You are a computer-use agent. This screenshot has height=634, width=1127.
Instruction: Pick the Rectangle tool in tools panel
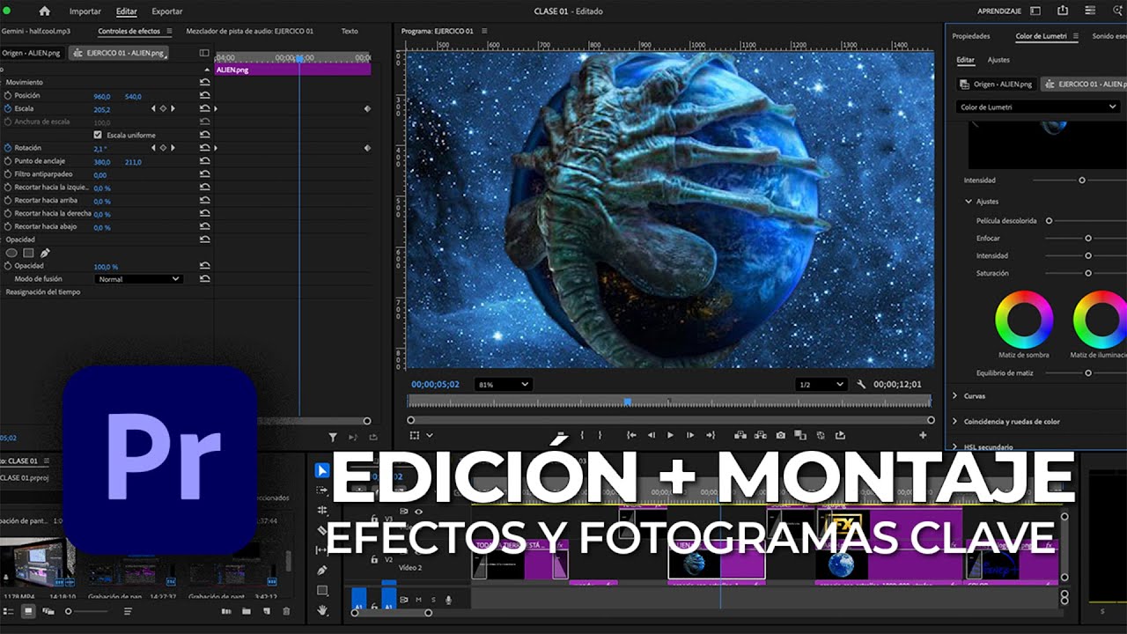tap(321, 590)
